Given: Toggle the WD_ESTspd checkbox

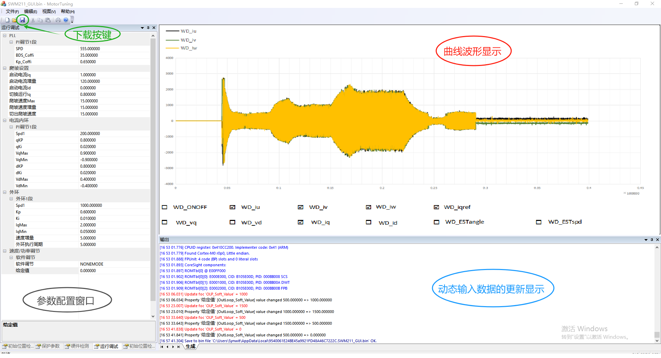Looking at the screenshot, I should (x=539, y=222).
